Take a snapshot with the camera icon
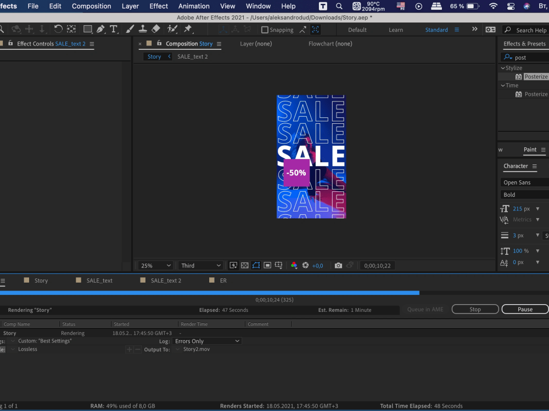Image resolution: width=549 pixels, height=411 pixels. [x=338, y=266]
